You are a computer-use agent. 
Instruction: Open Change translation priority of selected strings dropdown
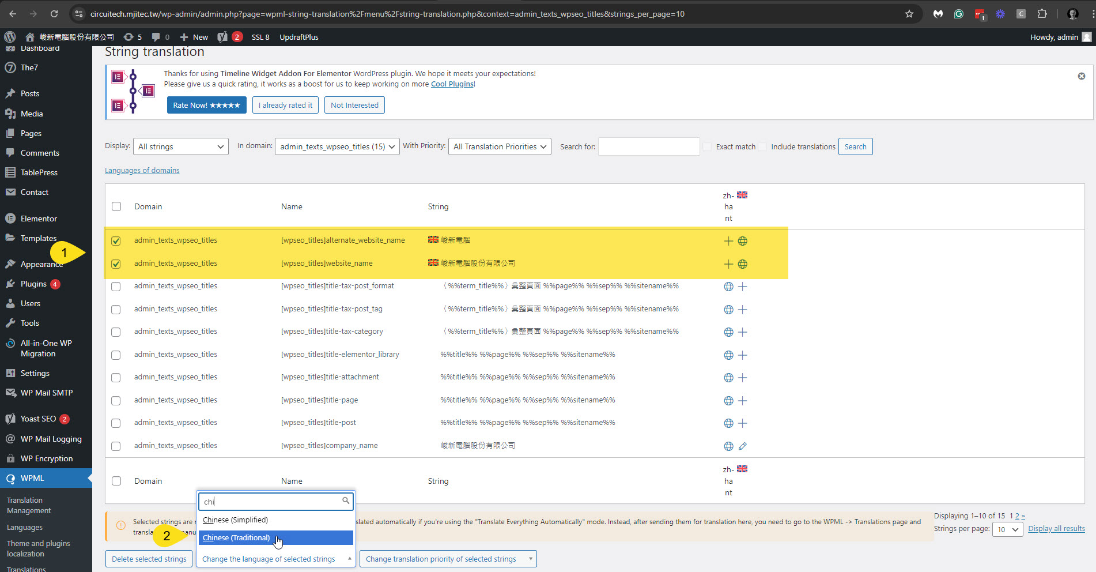(x=448, y=559)
